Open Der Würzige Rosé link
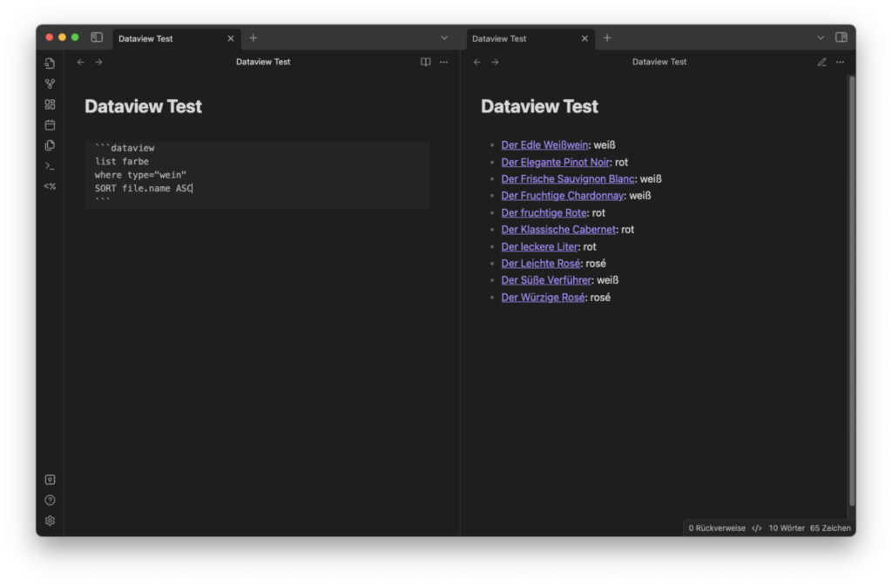892x584 pixels. (543, 298)
